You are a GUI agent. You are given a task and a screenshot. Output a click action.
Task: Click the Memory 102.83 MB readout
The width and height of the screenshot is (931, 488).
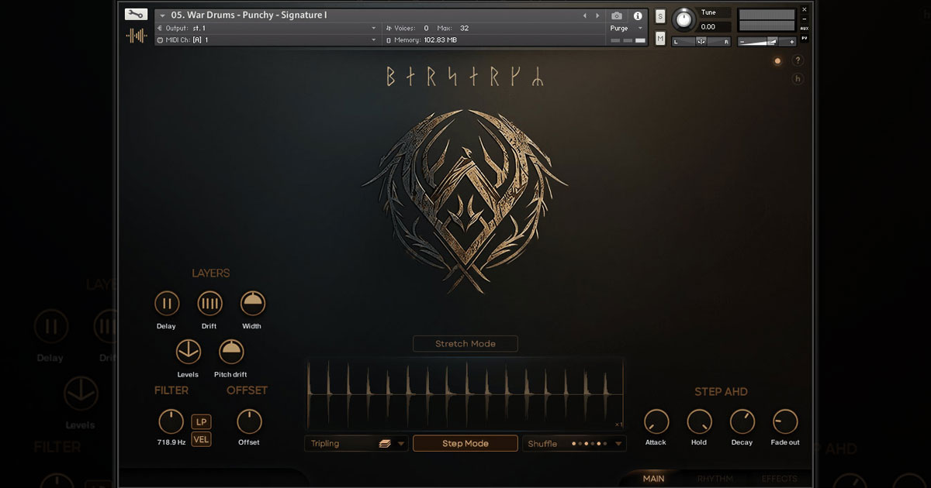tap(426, 40)
